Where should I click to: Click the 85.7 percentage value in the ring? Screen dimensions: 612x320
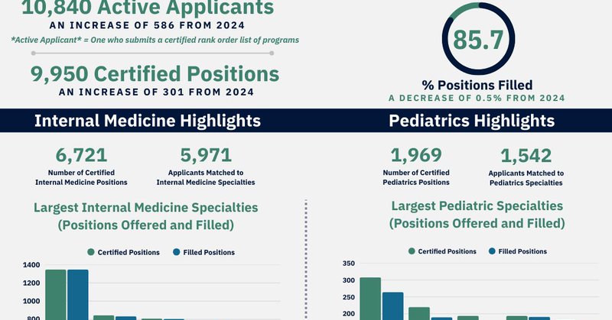(x=478, y=40)
